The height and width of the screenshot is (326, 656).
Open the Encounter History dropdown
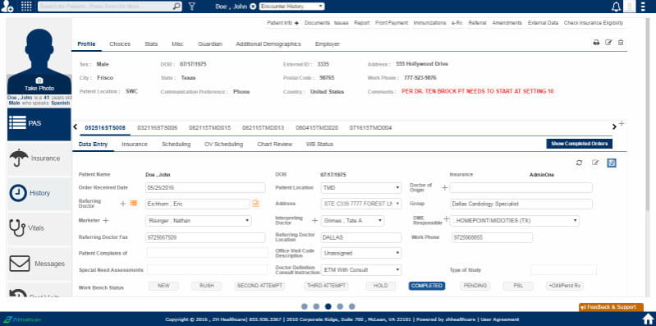(291, 7)
